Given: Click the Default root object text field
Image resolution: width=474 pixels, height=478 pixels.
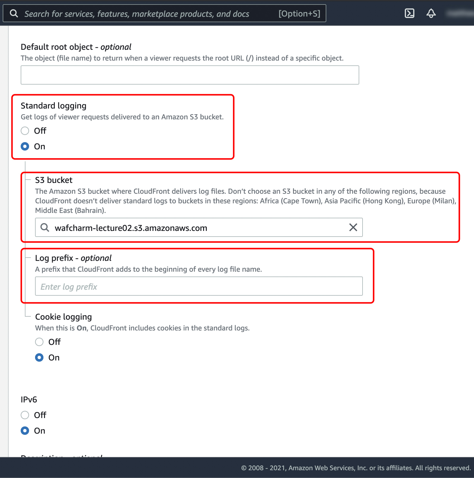Looking at the screenshot, I should 190,75.
